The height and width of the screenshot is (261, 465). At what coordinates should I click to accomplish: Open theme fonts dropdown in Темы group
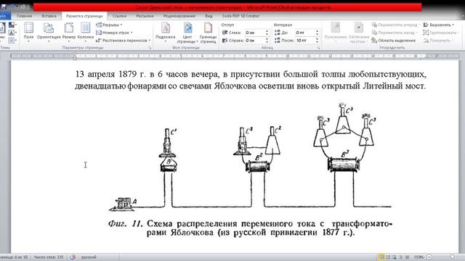point(12,33)
